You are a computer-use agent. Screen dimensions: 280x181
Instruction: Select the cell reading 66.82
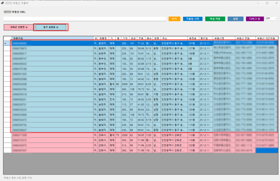(x=141, y=59)
